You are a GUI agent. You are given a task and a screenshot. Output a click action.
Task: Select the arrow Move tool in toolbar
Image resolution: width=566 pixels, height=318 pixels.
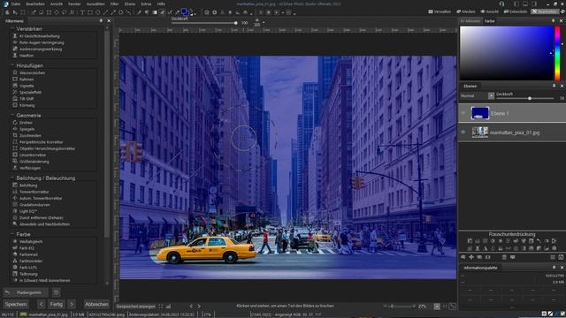pos(15,12)
